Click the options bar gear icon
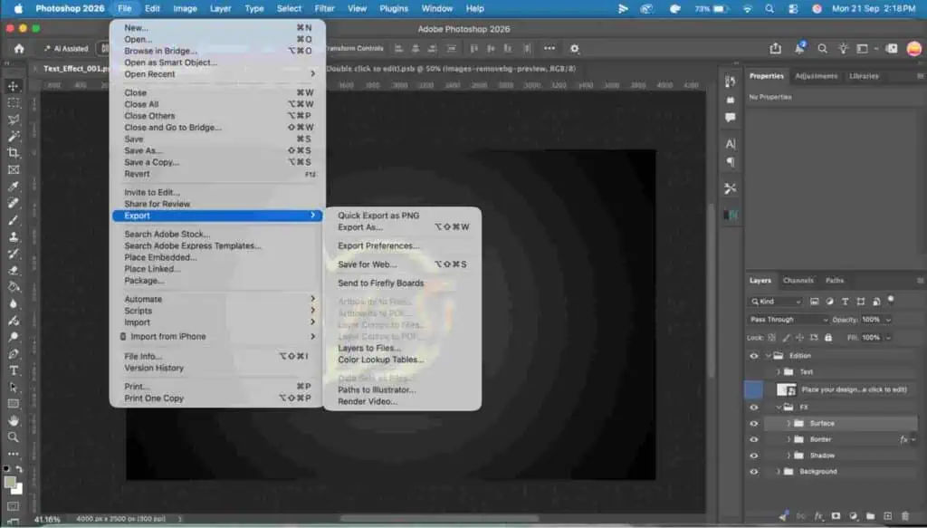This screenshot has height=528, width=927. [574, 49]
